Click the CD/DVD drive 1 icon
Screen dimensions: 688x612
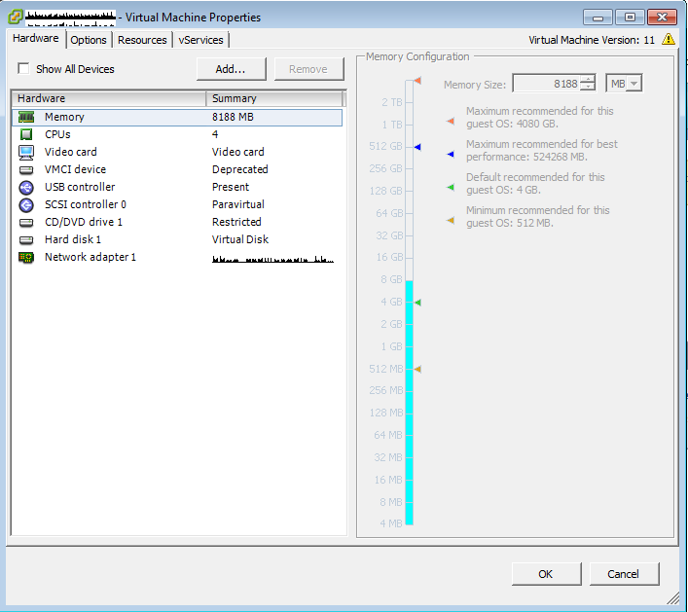tap(26, 222)
